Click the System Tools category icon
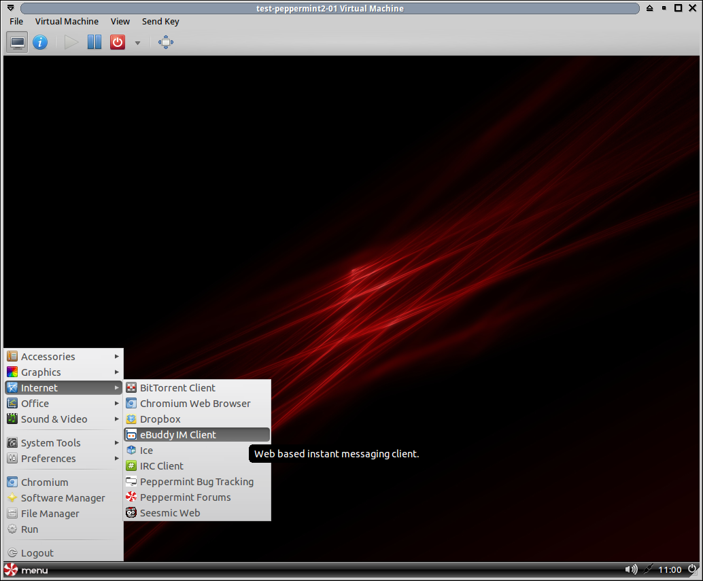 [x=12, y=443]
